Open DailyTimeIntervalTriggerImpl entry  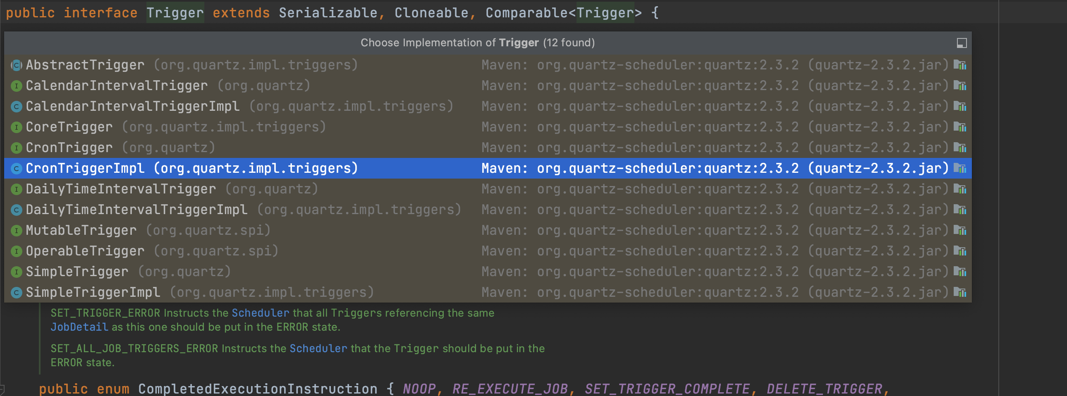(x=488, y=210)
